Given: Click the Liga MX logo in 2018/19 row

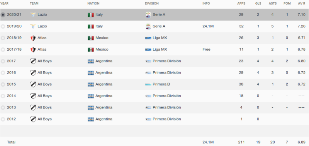Looking at the screenshot, I should 148,38.
